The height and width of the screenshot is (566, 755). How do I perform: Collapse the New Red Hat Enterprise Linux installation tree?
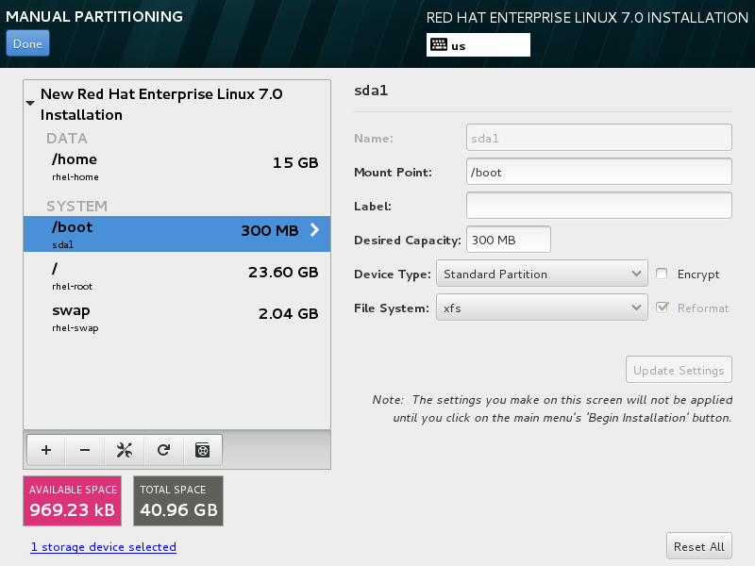pos(31,100)
